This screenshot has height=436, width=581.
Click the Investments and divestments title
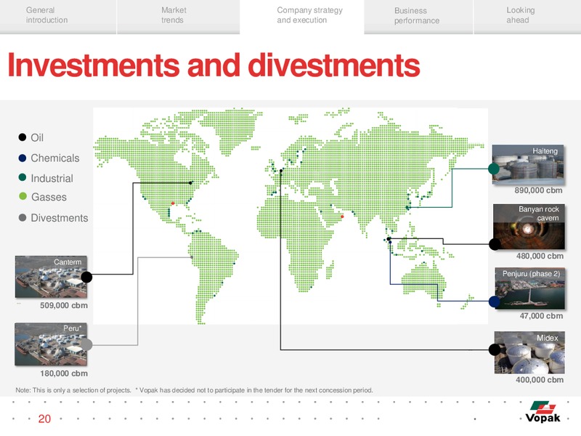[214, 65]
